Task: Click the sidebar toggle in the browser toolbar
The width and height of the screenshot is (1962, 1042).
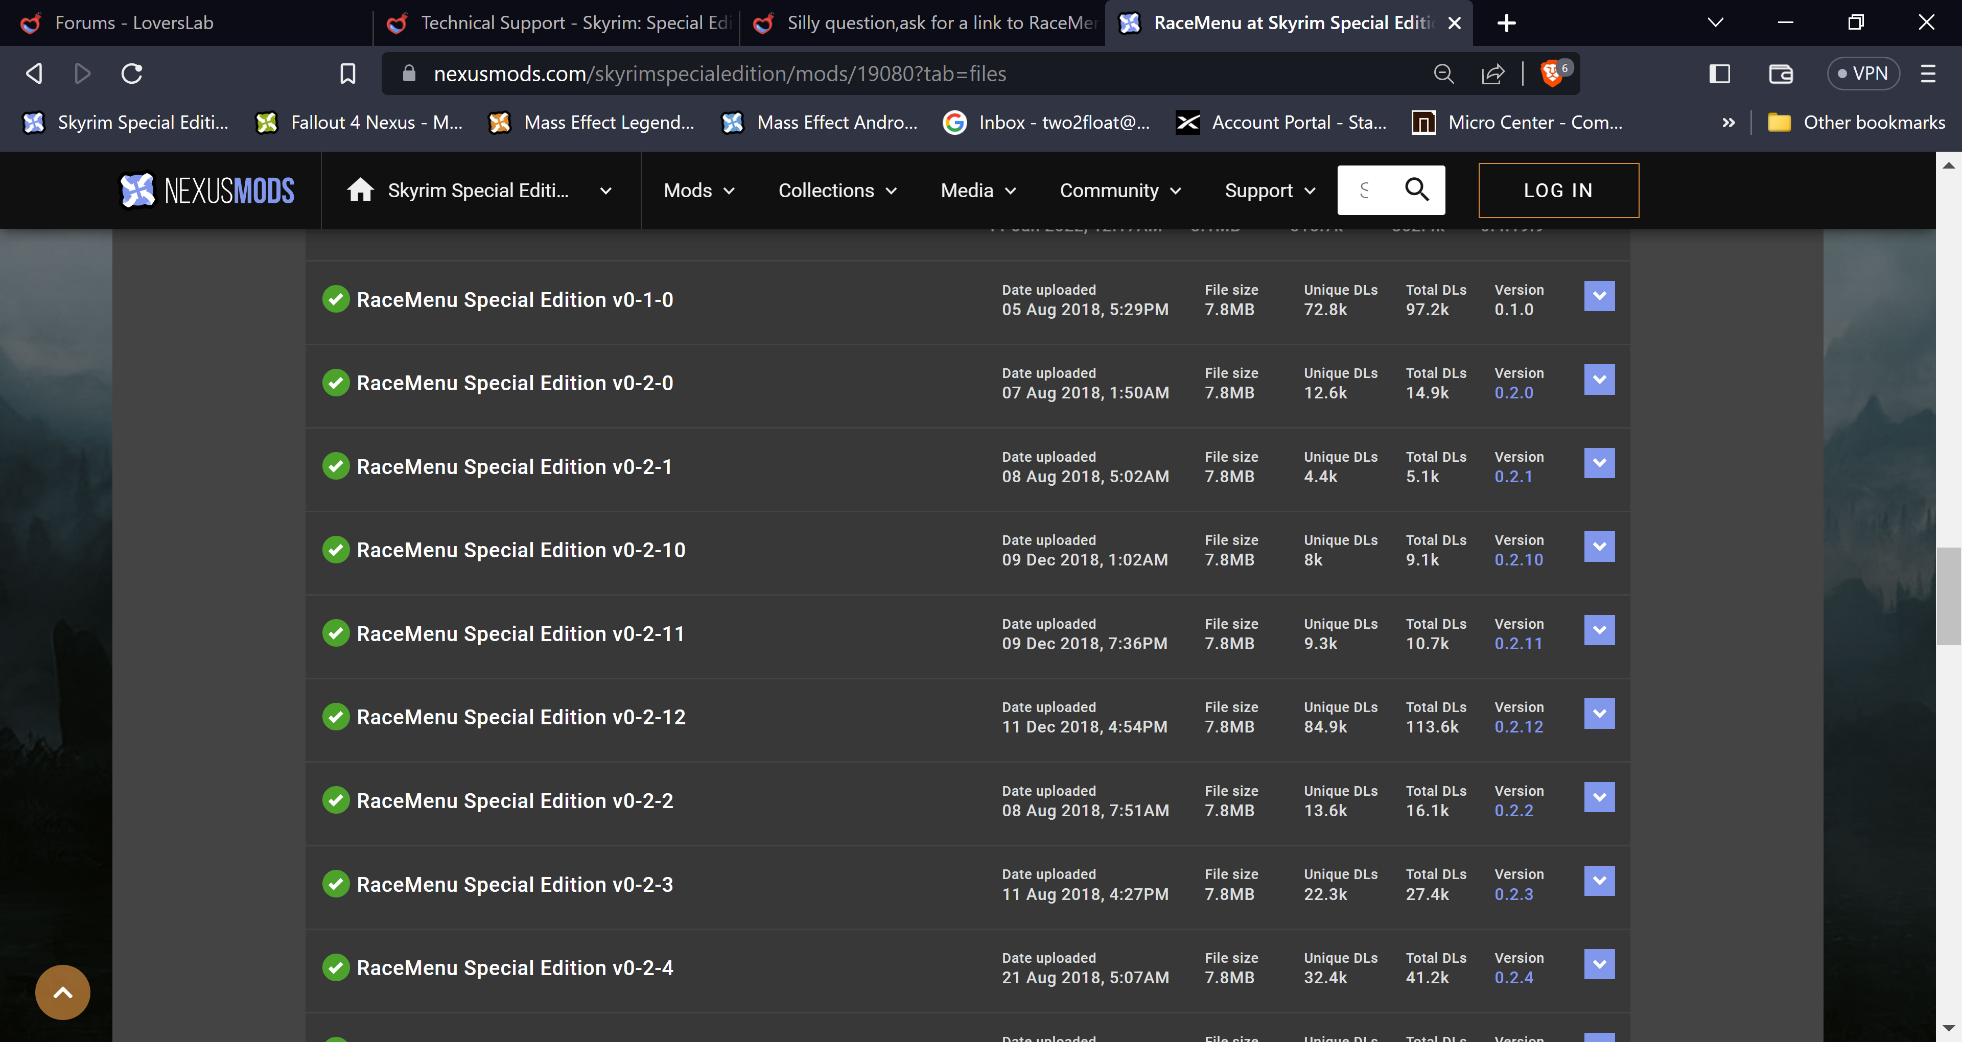Action: click(x=1720, y=73)
